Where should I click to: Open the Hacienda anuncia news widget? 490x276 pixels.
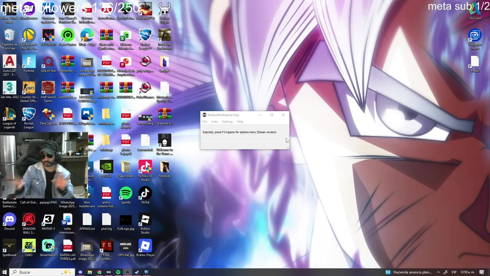click(x=409, y=272)
